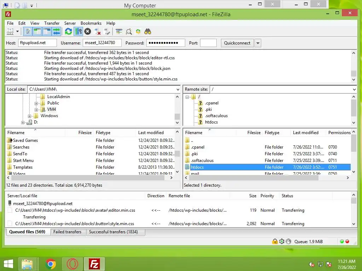
Task: Click the encryption lock status icon
Action: [275, 241]
